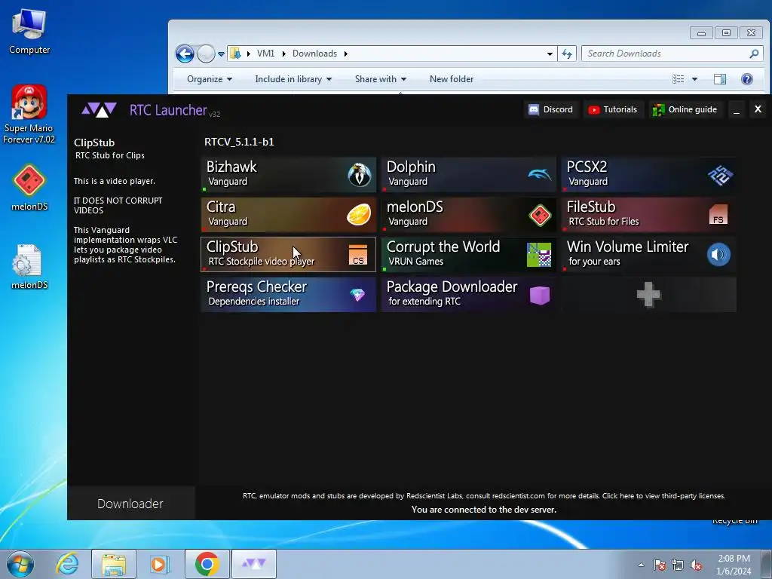Select the Citra Vanguard tile
The image size is (772, 579).
click(x=289, y=215)
